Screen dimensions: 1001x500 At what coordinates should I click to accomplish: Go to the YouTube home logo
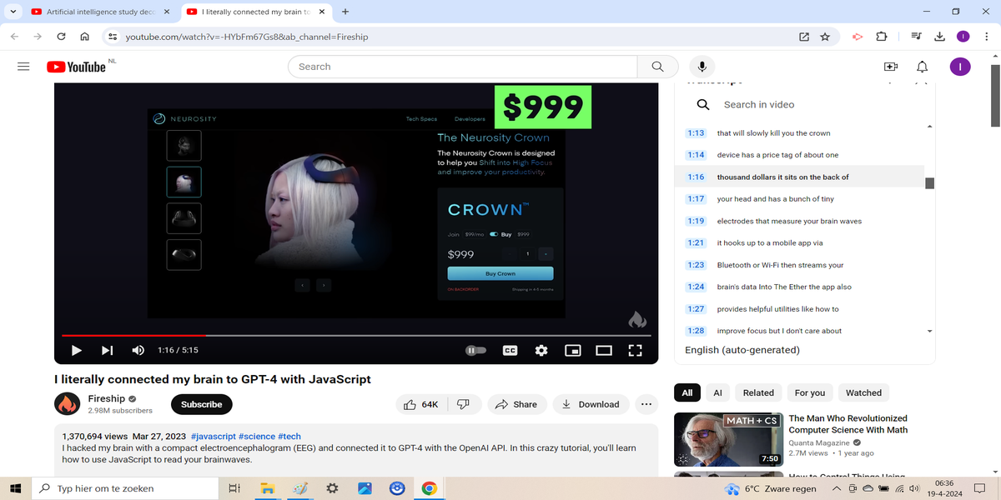coord(76,67)
